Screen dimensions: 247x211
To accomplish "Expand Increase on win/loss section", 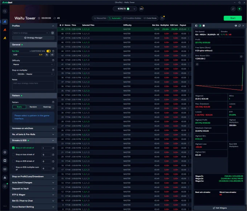I will pyautogui.click(x=33, y=128).
